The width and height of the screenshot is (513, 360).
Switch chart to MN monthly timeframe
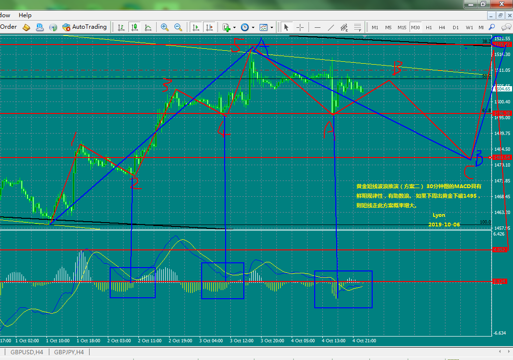pyautogui.click(x=481, y=27)
